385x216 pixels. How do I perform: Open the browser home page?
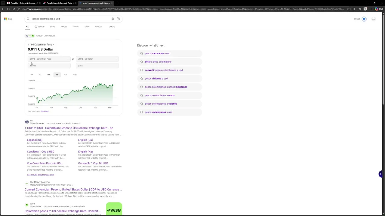coord(14,9)
